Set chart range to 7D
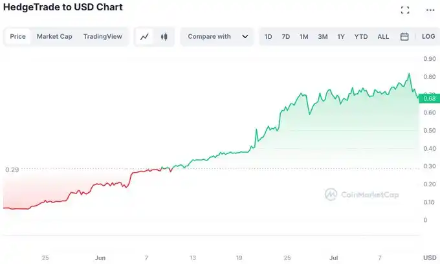This screenshot has width=440, height=264. point(286,37)
